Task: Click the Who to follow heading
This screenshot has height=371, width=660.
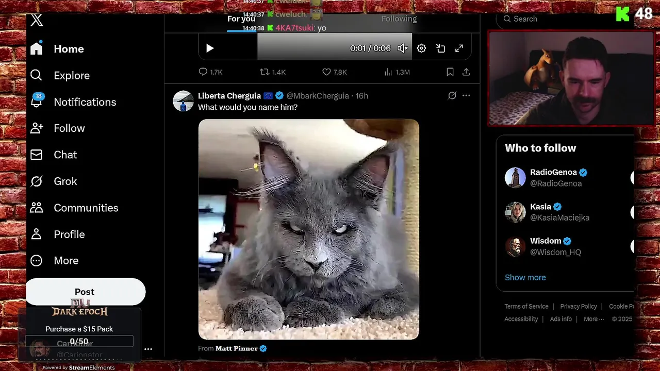Action: [x=540, y=148]
